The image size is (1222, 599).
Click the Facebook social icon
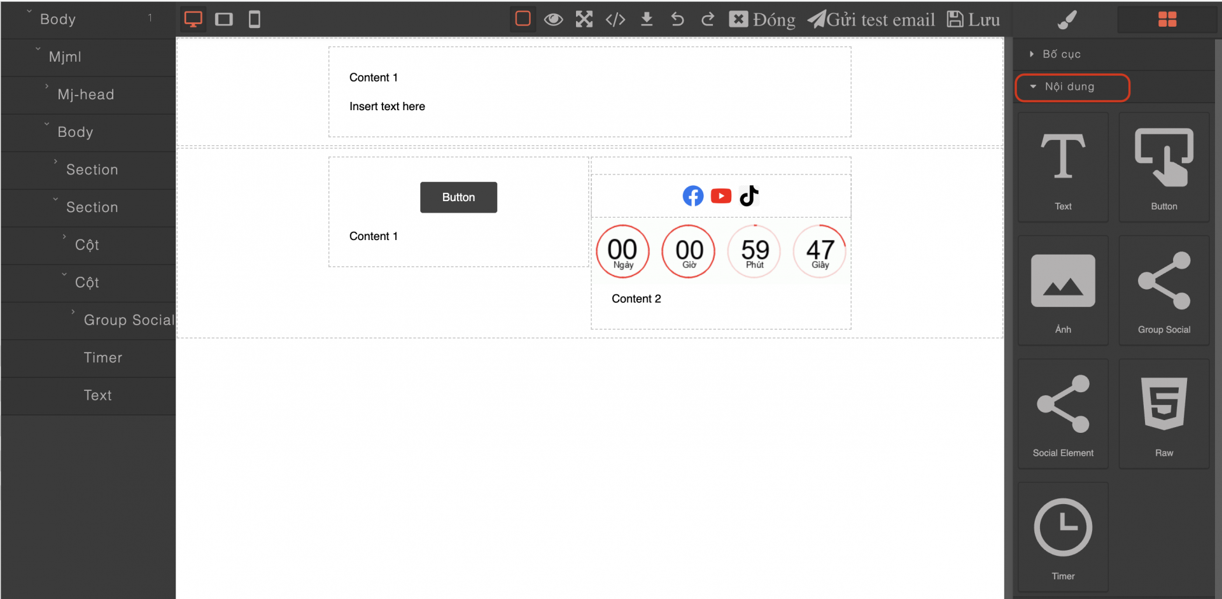pyautogui.click(x=693, y=195)
